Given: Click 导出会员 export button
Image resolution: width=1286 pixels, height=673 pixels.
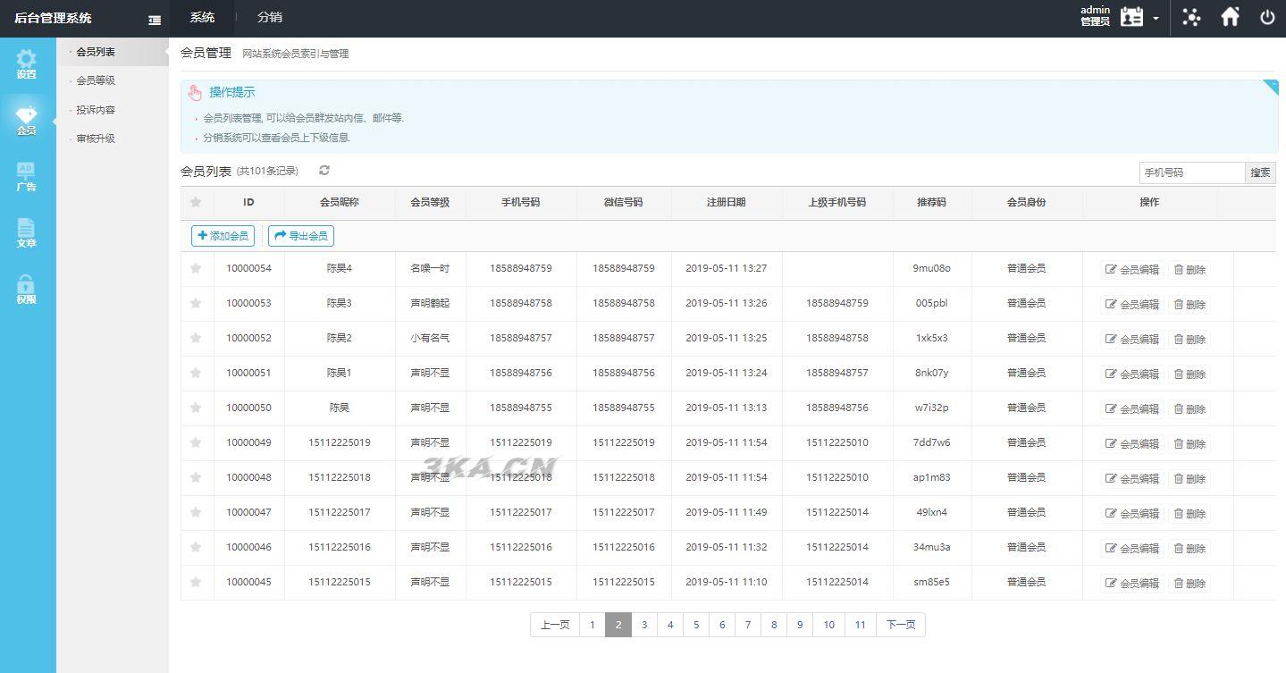Looking at the screenshot, I should (301, 236).
